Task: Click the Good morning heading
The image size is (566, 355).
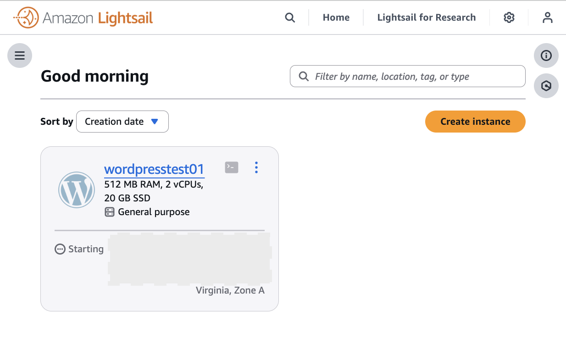Action: 94,76
